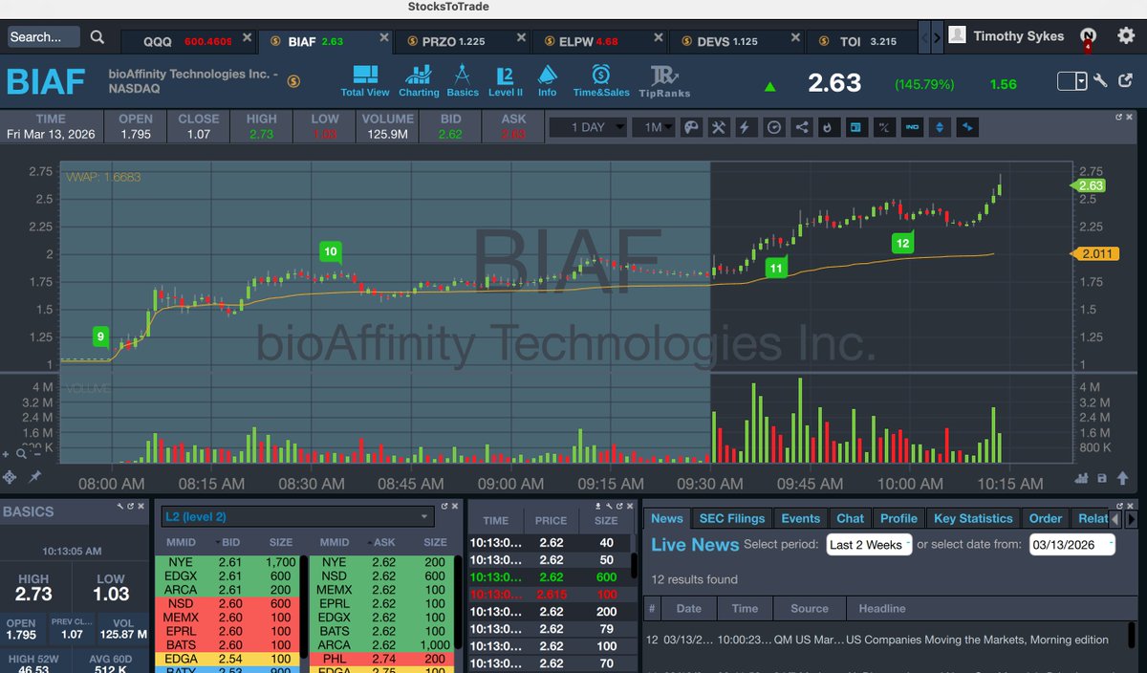Screen dimensions: 1147x673
Task: Open the Charting module
Action: pyautogui.click(x=419, y=81)
